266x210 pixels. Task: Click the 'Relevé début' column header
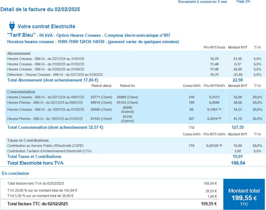tap(101, 86)
